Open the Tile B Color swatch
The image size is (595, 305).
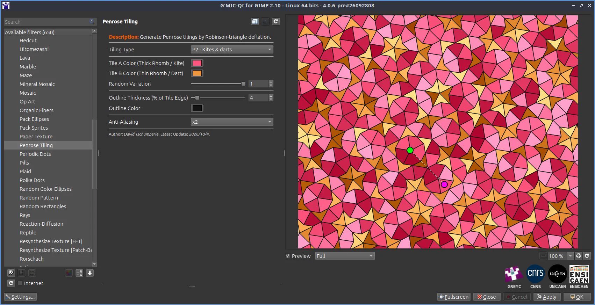click(x=197, y=73)
